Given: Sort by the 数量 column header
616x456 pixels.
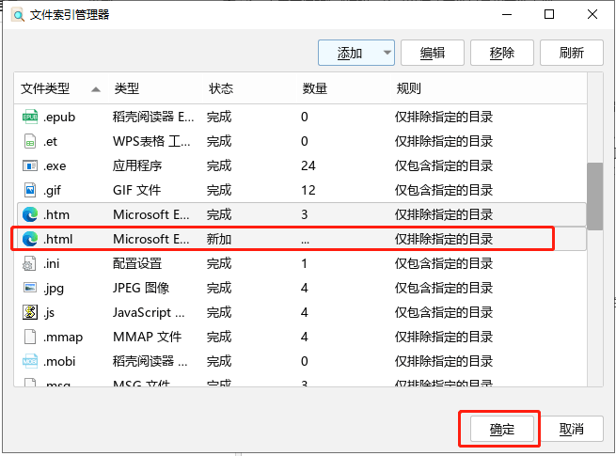Looking at the screenshot, I should coord(343,88).
